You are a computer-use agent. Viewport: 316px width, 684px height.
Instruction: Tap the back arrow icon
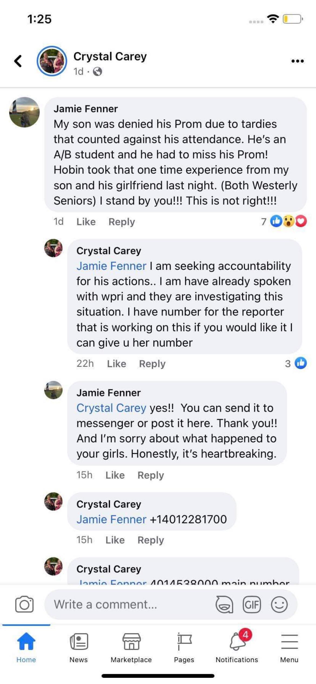coord(18,61)
